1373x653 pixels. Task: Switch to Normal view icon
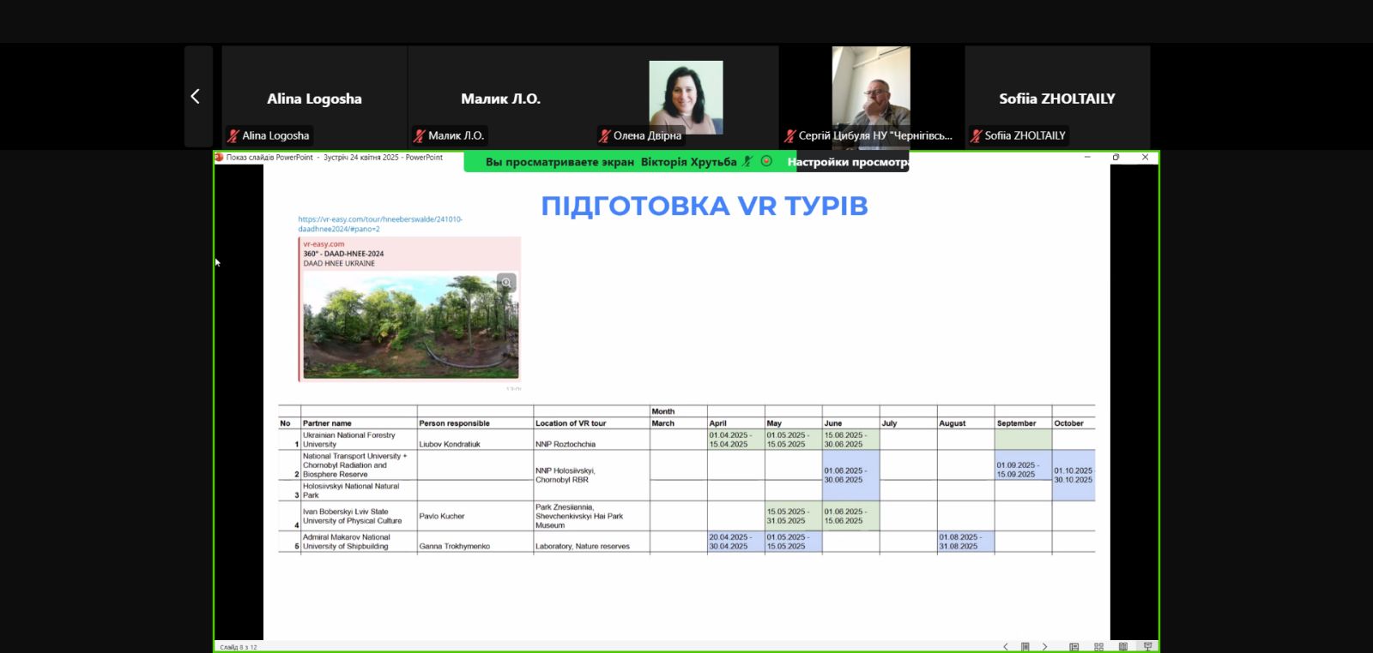(1074, 647)
